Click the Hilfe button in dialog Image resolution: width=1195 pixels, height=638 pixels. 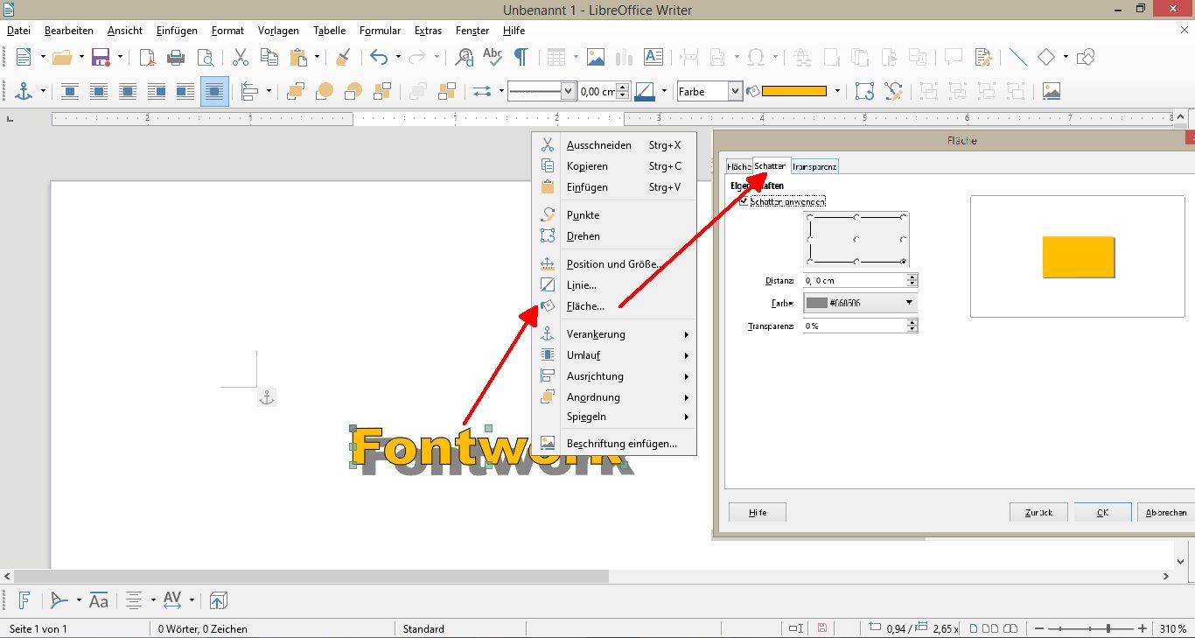click(x=758, y=512)
